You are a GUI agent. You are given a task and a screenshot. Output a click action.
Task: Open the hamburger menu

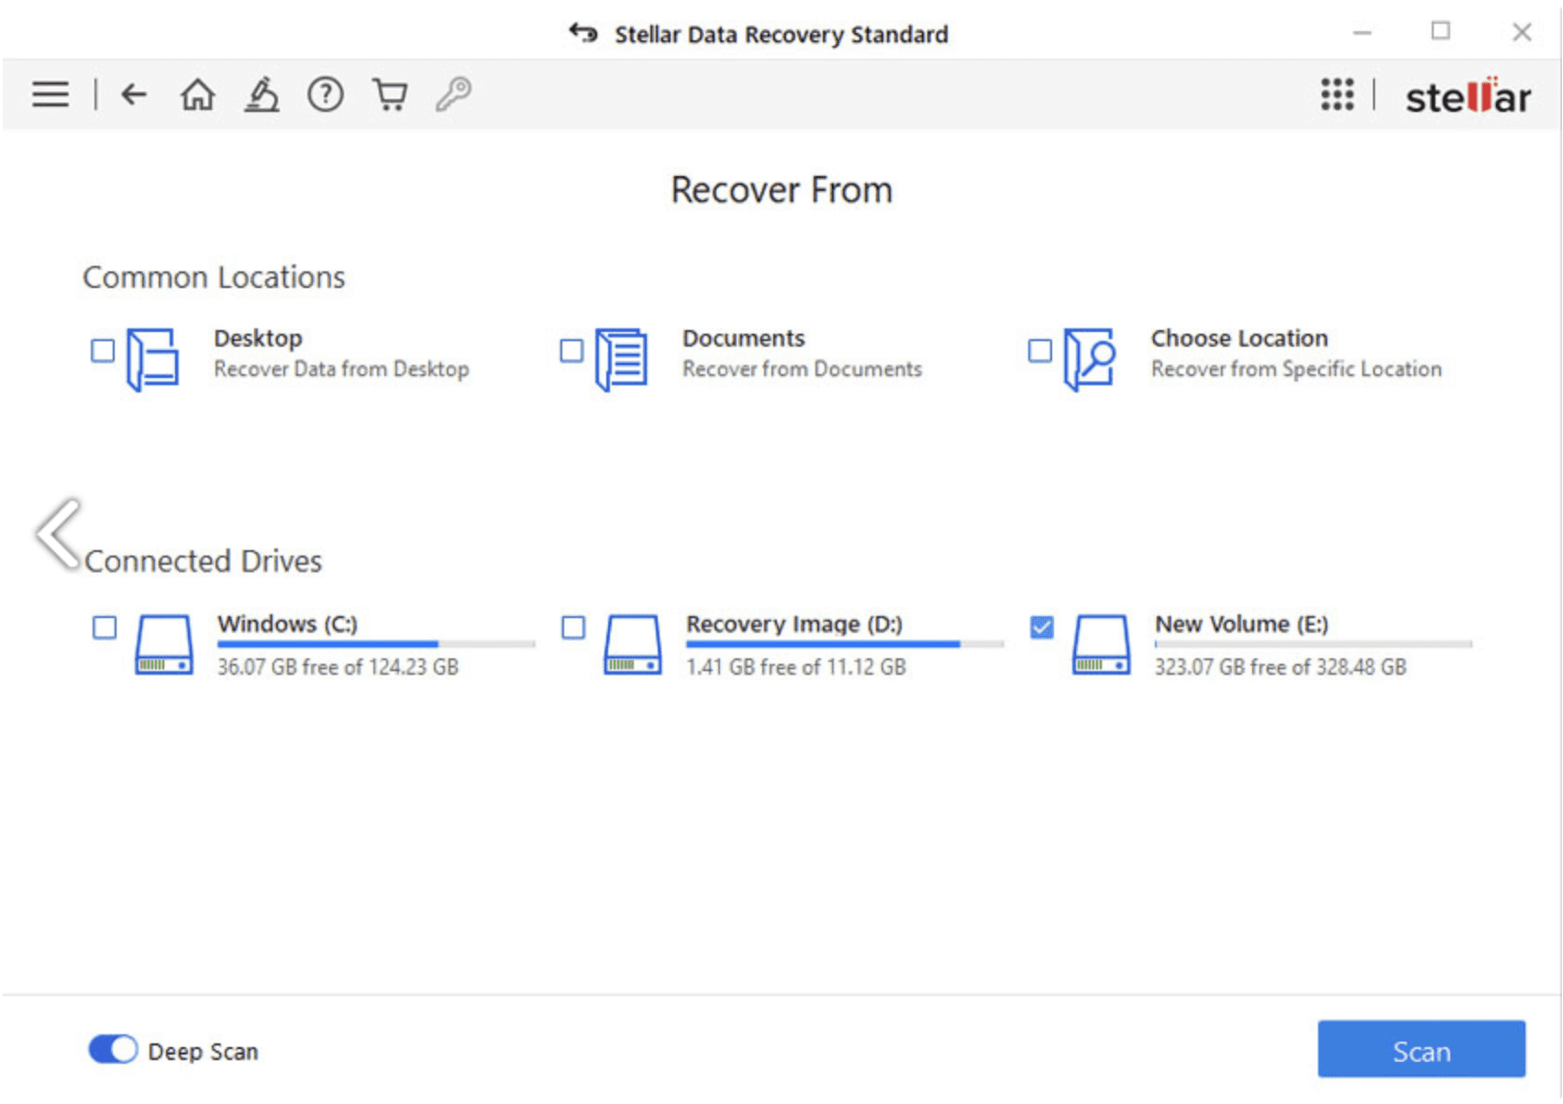(50, 94)
